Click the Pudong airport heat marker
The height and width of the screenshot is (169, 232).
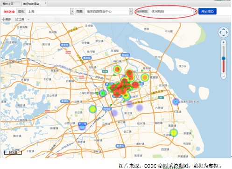coord(176,101)
